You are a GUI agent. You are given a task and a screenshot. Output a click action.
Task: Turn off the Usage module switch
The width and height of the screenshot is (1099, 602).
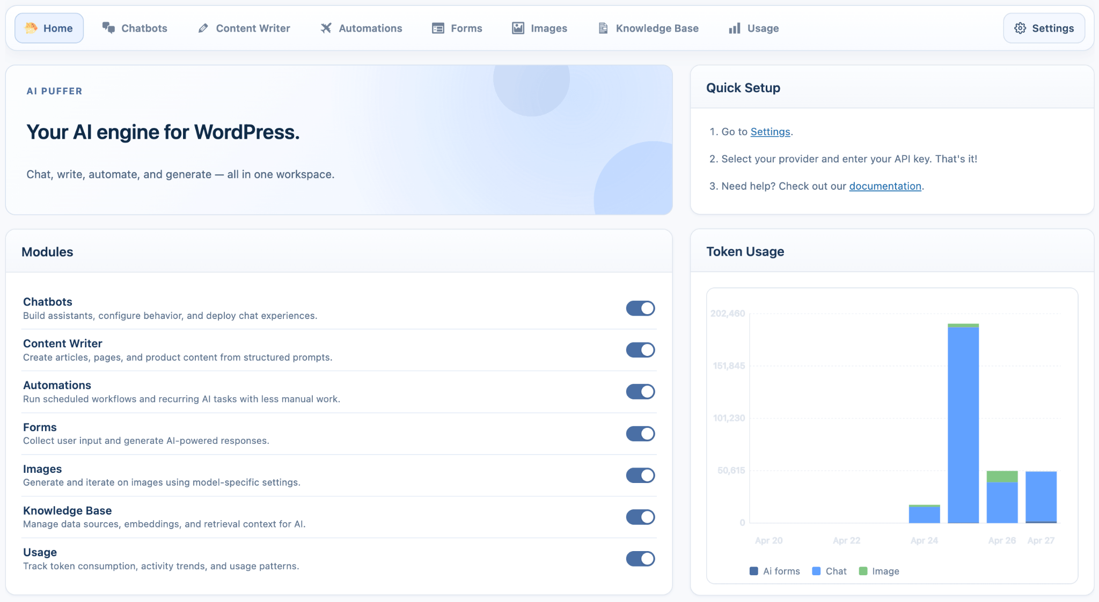tap(640, 559)
